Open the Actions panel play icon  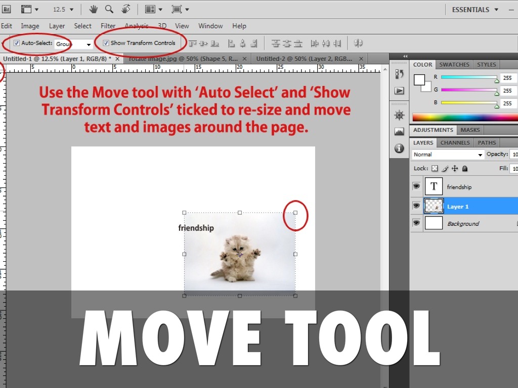tap(399, 90)
